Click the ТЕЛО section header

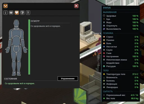(106, 71)
